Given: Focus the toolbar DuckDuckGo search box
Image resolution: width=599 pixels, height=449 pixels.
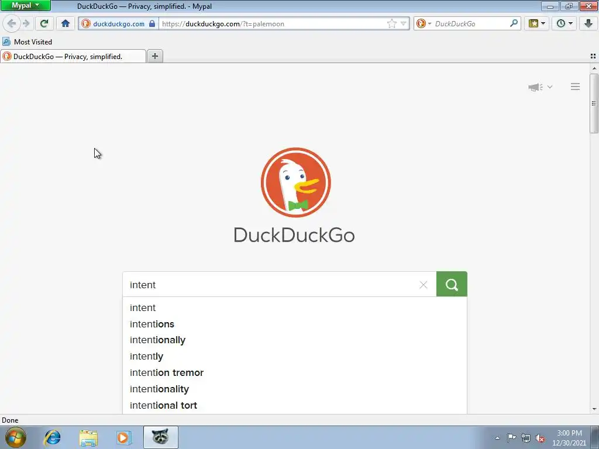Looking at the screenshot, I should pyautogui.click(x=471, y=23).
